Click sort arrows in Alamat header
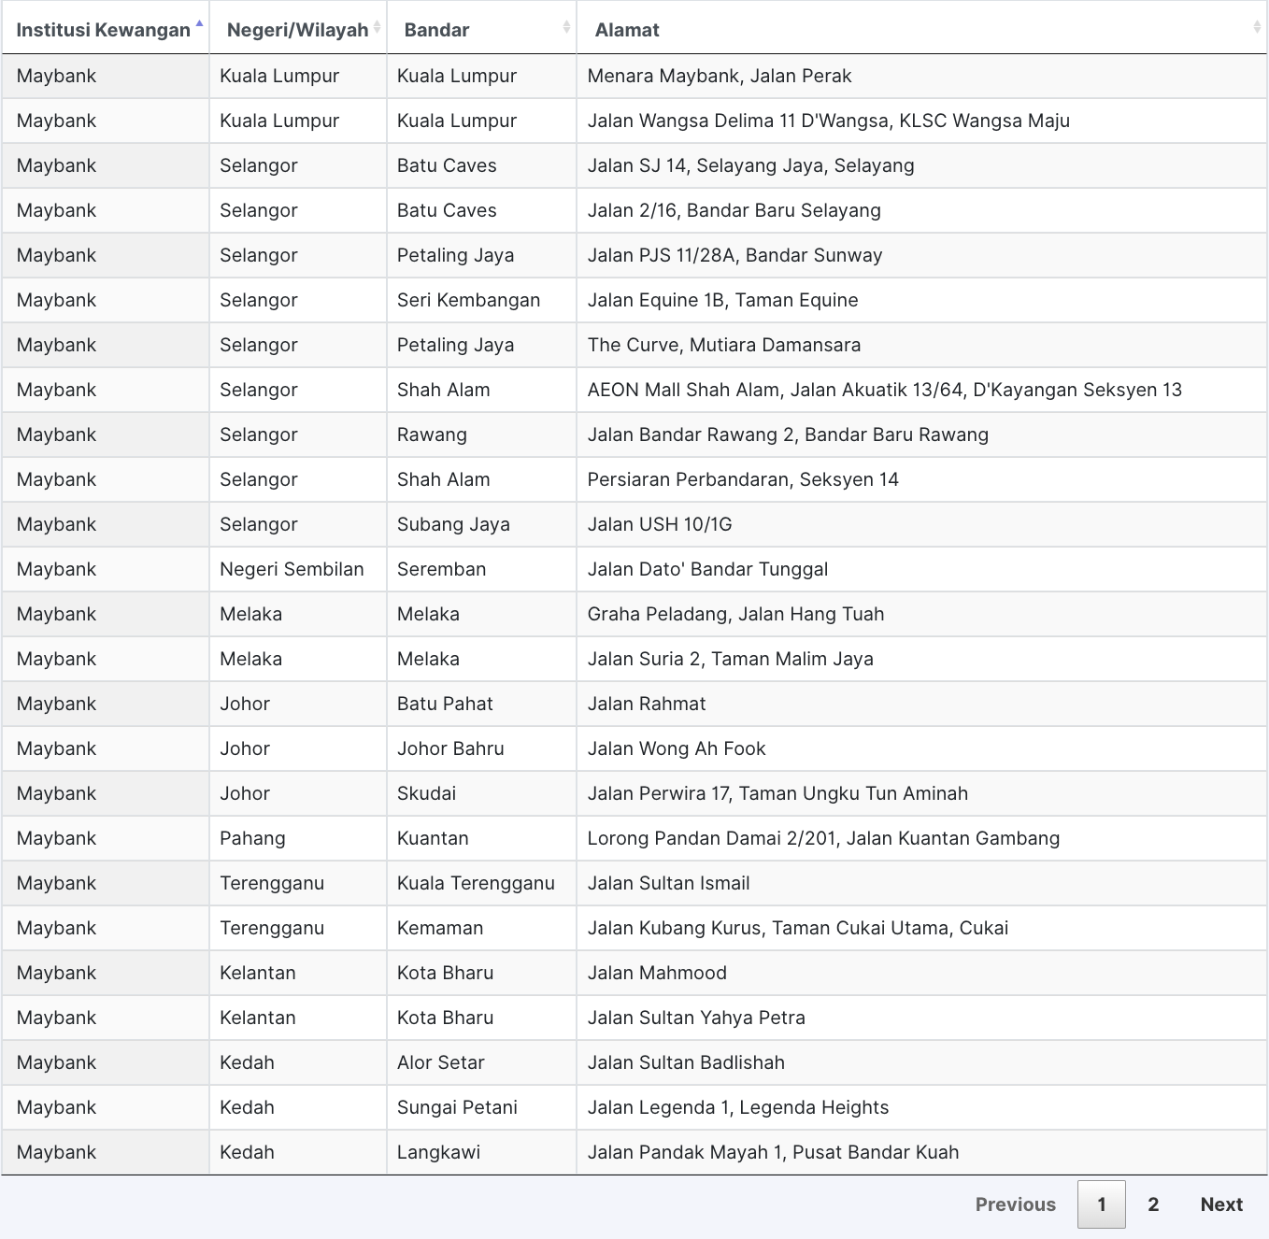1269x1239 pixels. 1256,28
